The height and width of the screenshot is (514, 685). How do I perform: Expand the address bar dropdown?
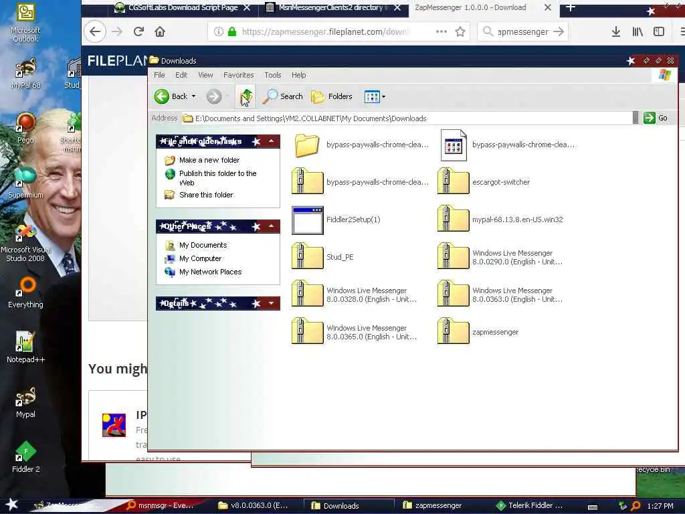click(635, 118)
